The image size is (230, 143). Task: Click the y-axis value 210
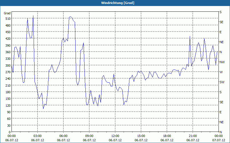8,85
